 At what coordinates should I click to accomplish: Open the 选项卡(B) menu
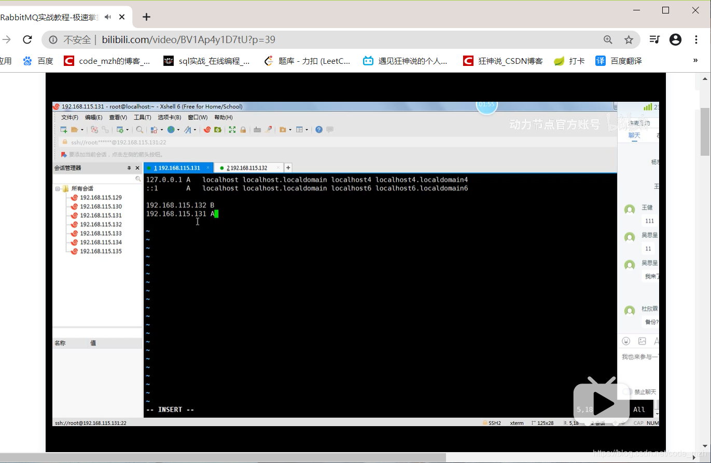click(x=169, y=118)
